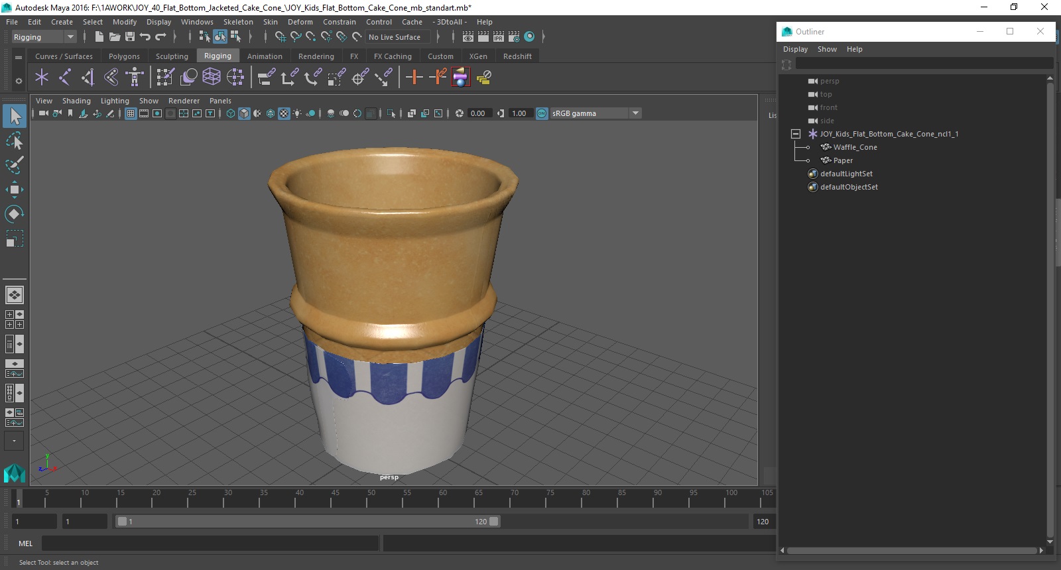
Task: Switch to the Animation shelf tab
Action: [265, 56]
